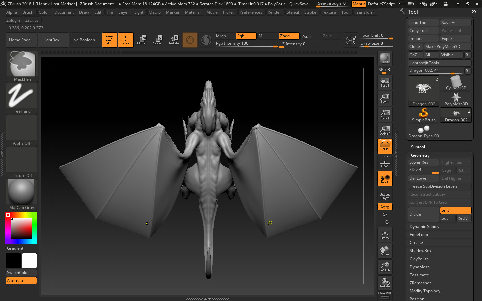Select the Draw mode icon
This screenshot has width=482, height=301.
[x=126, y=40]
